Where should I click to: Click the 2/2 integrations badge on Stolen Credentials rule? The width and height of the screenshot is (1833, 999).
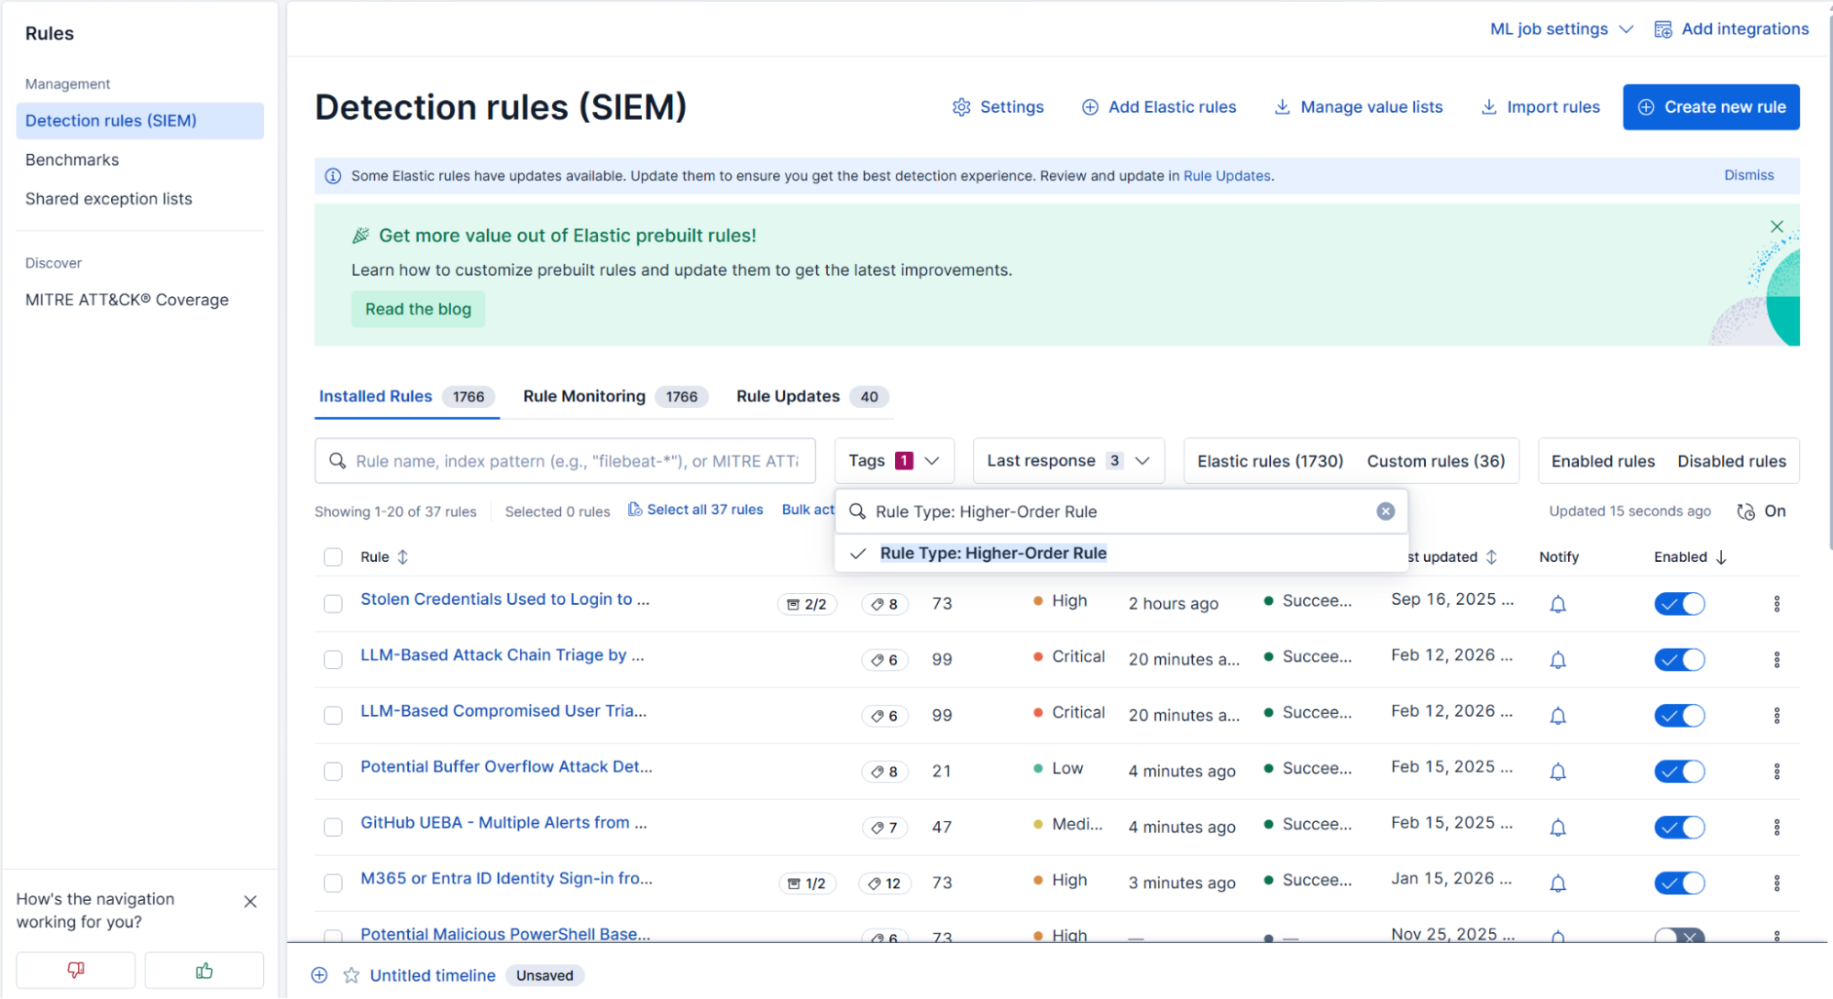coord(807,604)
